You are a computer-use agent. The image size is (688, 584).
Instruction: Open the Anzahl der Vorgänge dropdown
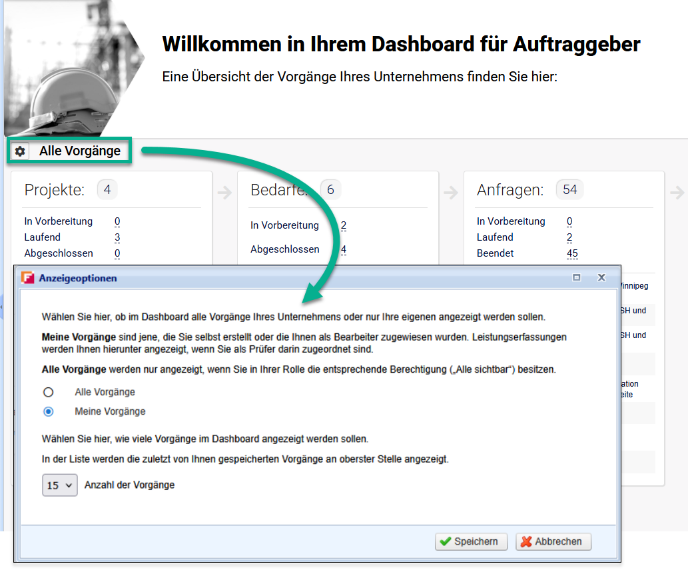(60, 485)
